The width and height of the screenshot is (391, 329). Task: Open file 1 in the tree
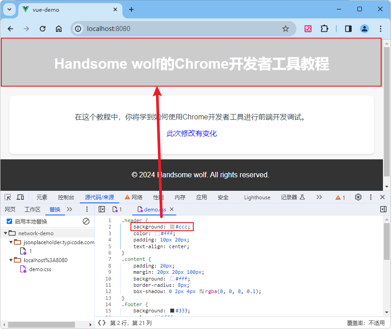pyautogui.click(x=26, y=251)
